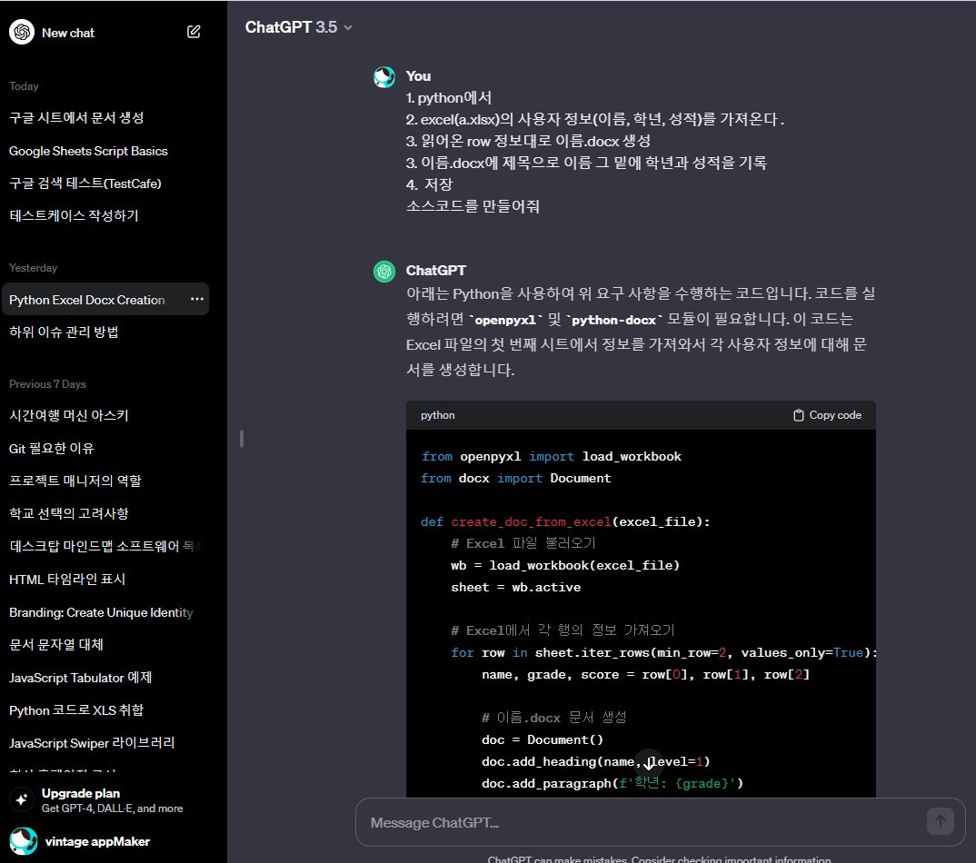Click the scroll-to-bottom arrow button

click(649, 761)
